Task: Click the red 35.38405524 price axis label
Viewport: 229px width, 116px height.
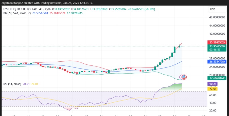Action: (x=217, y=43)
